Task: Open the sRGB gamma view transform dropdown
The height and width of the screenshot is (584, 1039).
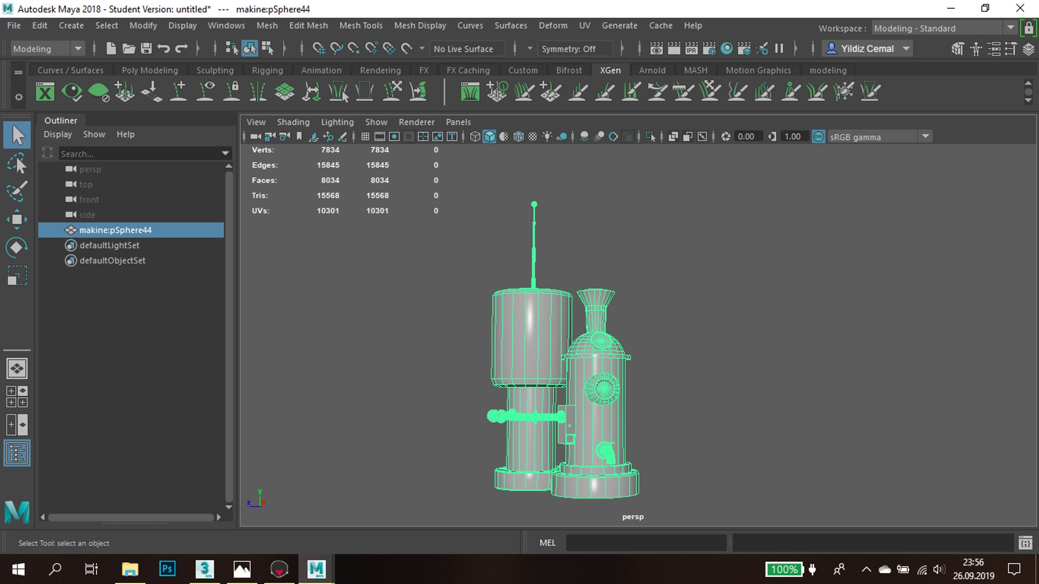Action: (925, 136)
